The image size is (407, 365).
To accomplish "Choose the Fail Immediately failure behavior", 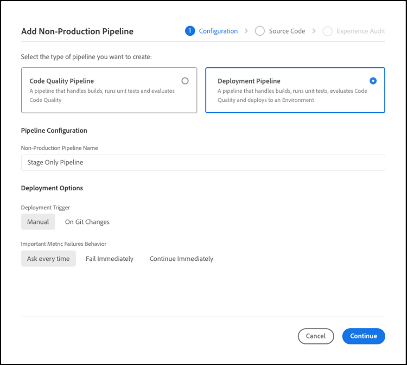I will click(x=110, y=259).
